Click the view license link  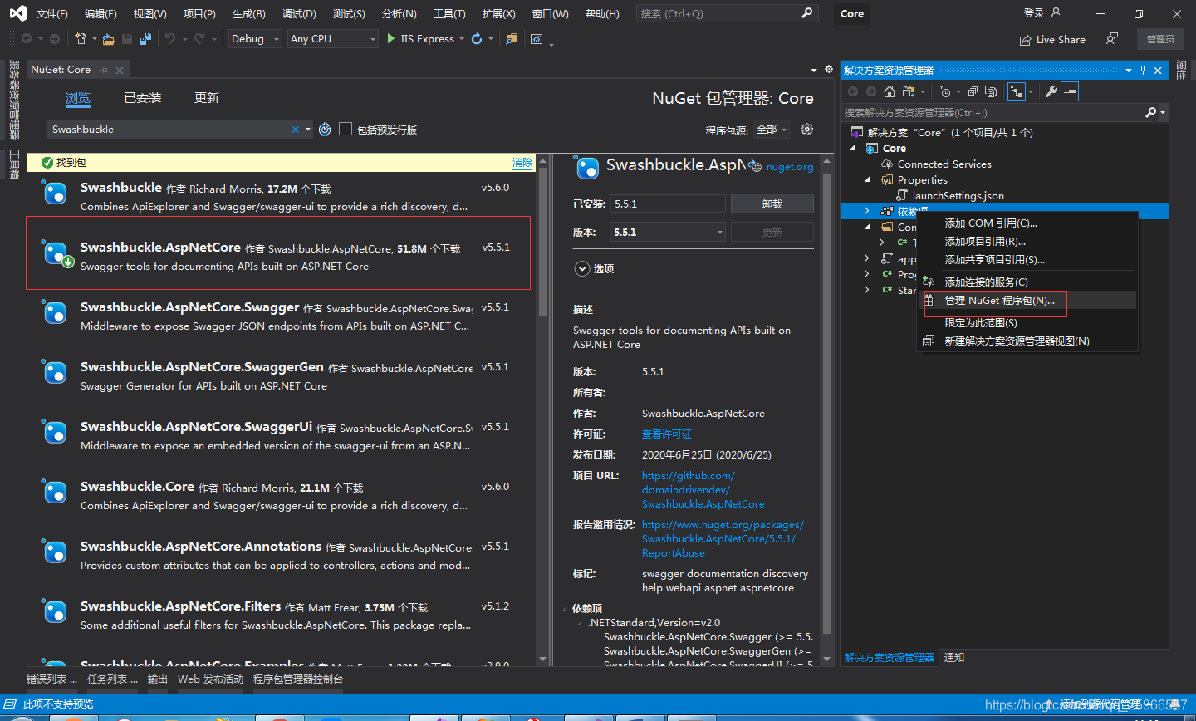(x=666, y=434)
